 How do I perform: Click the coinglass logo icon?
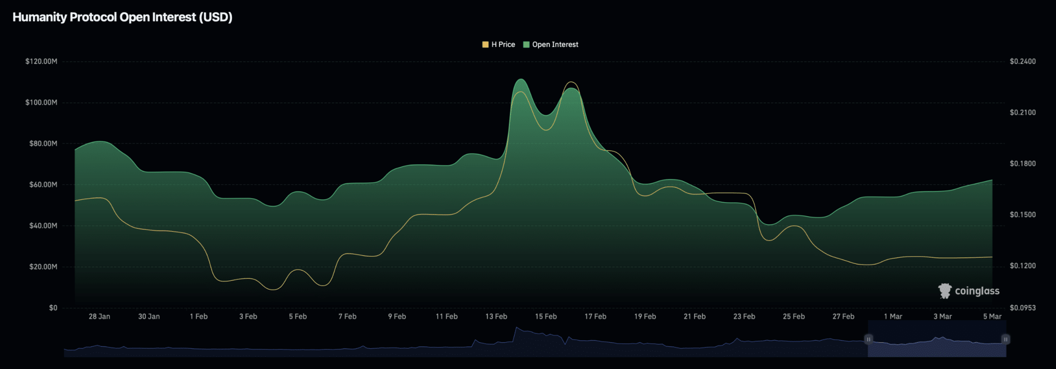pos(945,291)
